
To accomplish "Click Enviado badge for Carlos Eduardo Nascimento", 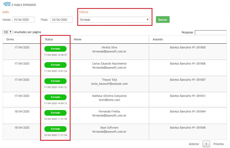I will [55, 65].
